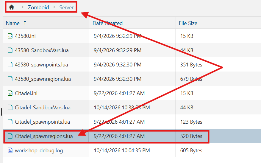
Task: Click the 43580_spawnregions.lua file icon
Action: pyautogui.click(x=10, y=79)
